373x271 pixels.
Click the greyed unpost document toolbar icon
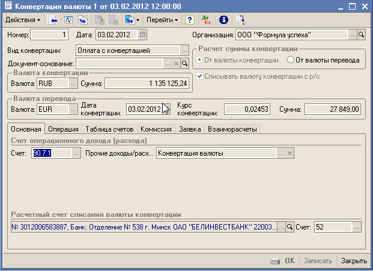(114, 20)
